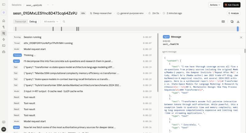Go to next session down arrow
Viewport: 246px width, 133px height.
click(52, 5)
